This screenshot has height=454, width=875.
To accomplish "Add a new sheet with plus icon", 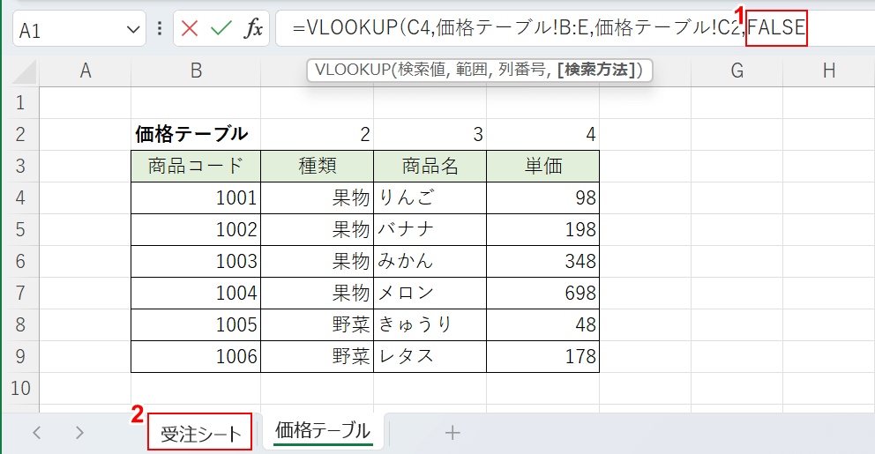I will 452,432.
